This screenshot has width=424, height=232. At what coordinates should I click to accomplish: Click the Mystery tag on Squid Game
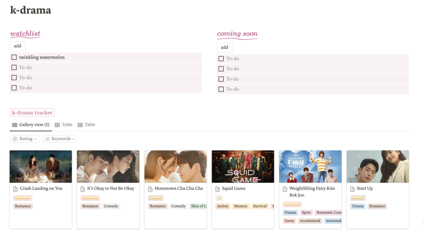point(240,206)
